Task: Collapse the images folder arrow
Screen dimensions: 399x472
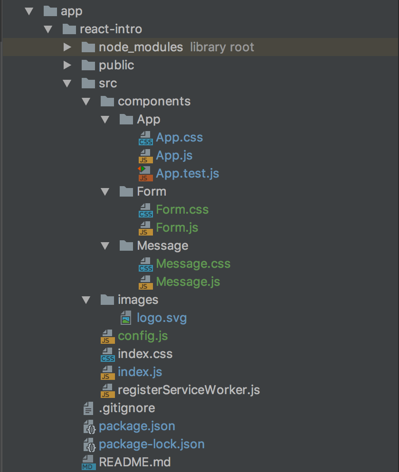Action: click(86, 301)
